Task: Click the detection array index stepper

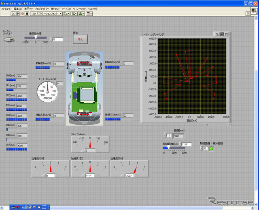Action: point(201,148)
